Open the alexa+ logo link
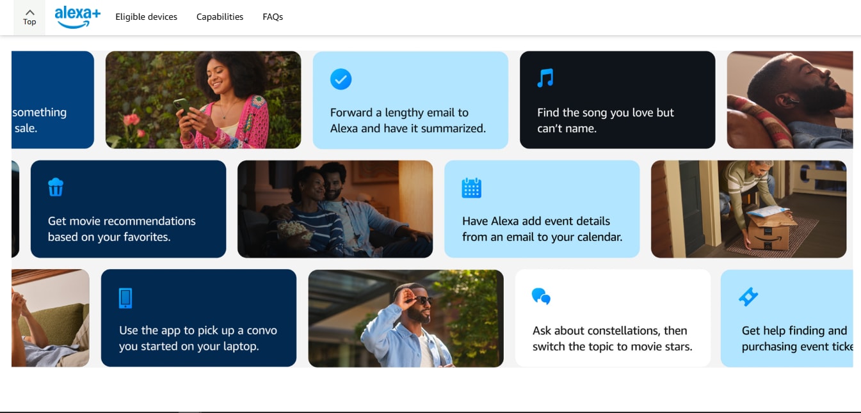The width and height of the screenshot is (861, 413). pos(77,17)
